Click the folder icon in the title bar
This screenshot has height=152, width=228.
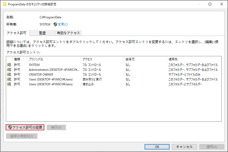(x=5, y=4)
